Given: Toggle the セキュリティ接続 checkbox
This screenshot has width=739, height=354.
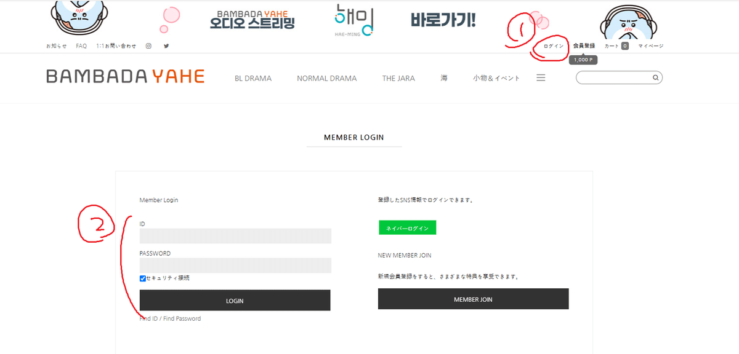Looking at the screenshot, I should tap(143, 278).
